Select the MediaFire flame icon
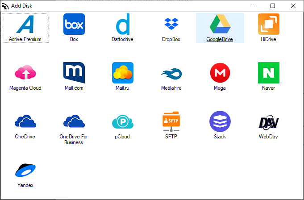304x200 pixels. pyautogui.click(x=171, y=74)
